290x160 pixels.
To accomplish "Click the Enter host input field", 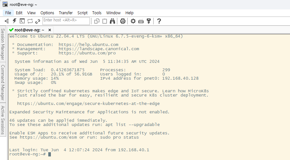I will (66, 21).
